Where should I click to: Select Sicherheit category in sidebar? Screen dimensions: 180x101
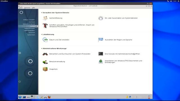pyautogui.click(x=32, y=33)
